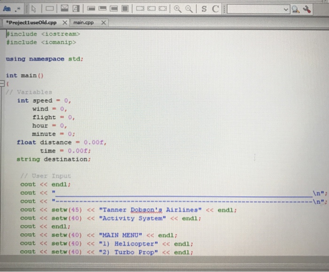Click the 'wind = 0,' line
329x272 pixels.
[49, 109]
